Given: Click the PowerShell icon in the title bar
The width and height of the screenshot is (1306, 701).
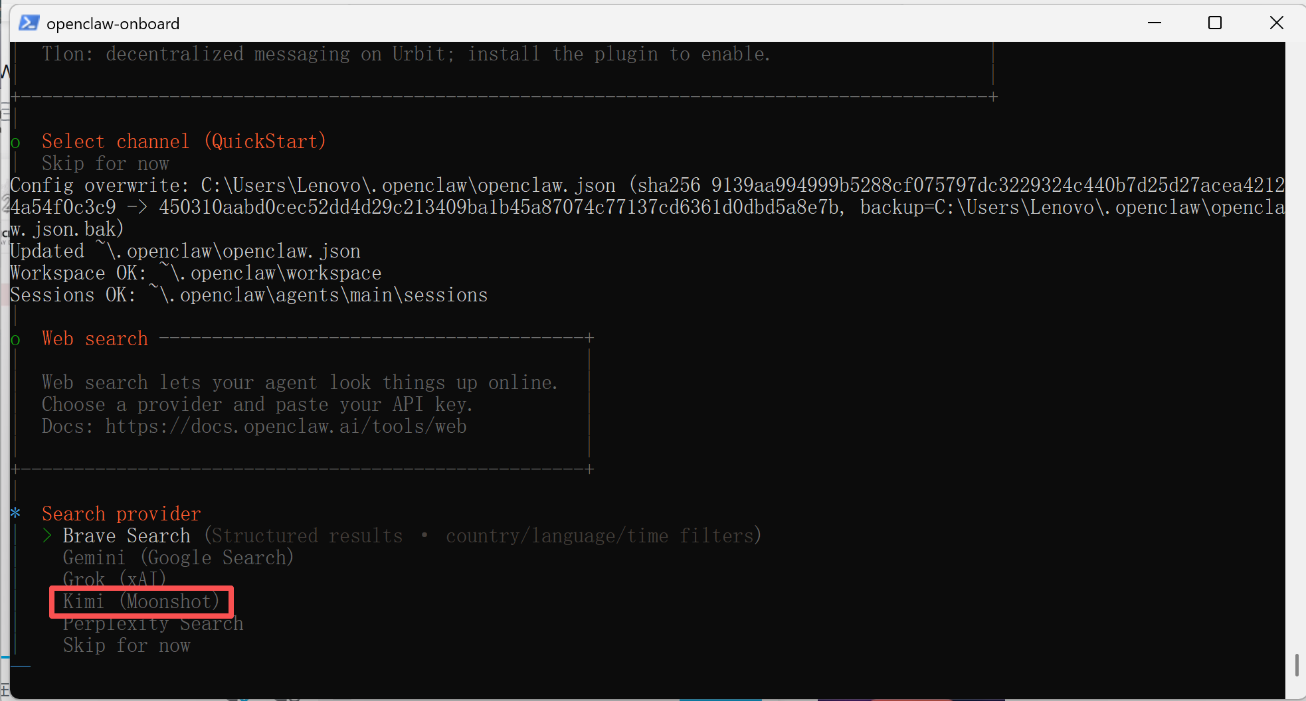Looking at the screenshot, I should pos(29,23).
